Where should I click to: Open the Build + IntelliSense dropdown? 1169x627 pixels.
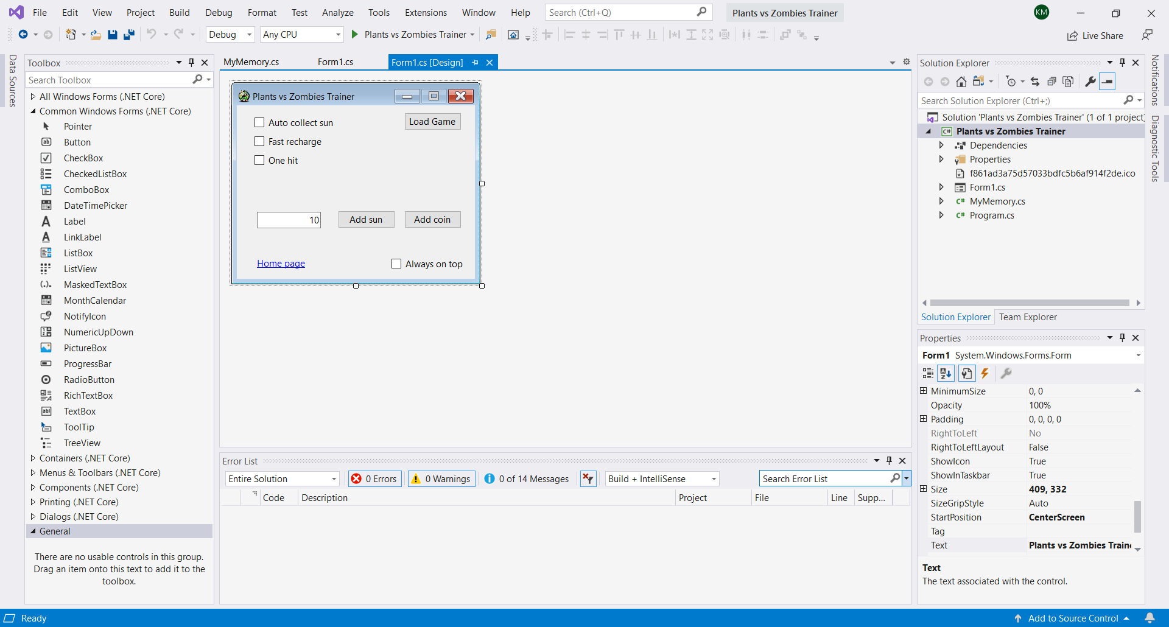click(662, 479)
